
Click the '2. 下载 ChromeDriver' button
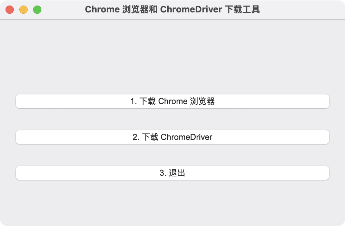pyautogui.click(x=172, y=137)
